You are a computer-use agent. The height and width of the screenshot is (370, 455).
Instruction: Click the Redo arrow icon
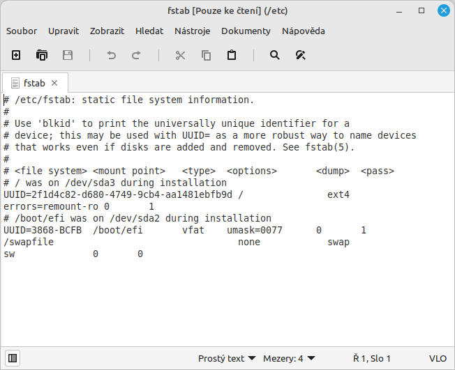point(136,55)
